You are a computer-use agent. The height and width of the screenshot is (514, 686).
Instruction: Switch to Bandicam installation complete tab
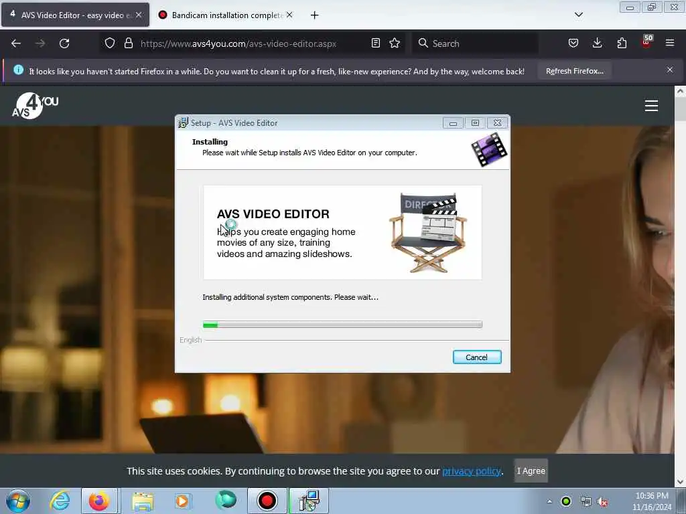226,15
